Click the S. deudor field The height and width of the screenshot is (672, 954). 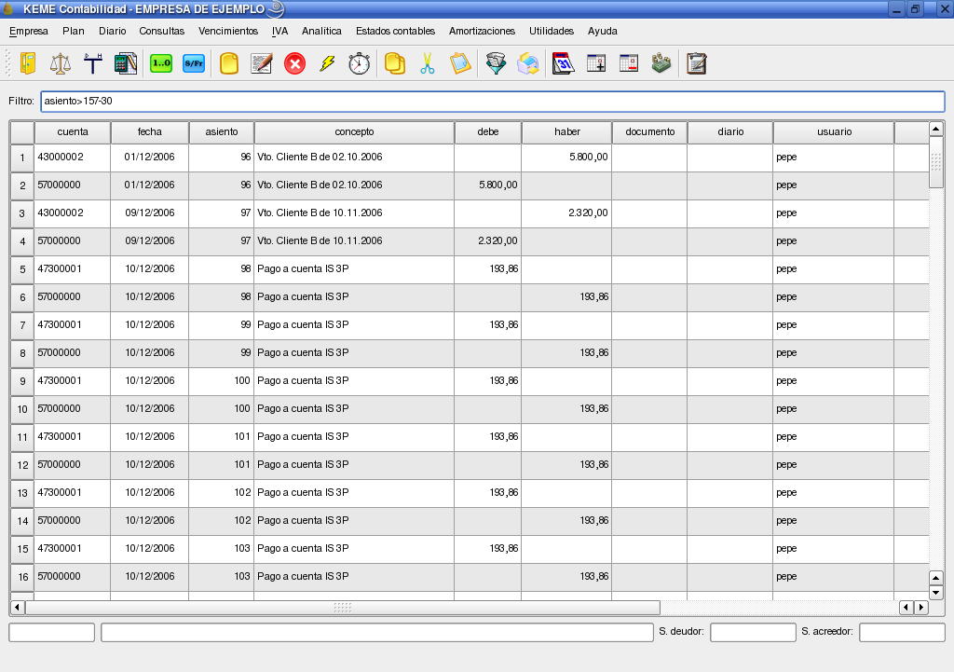tap(752, 632)
